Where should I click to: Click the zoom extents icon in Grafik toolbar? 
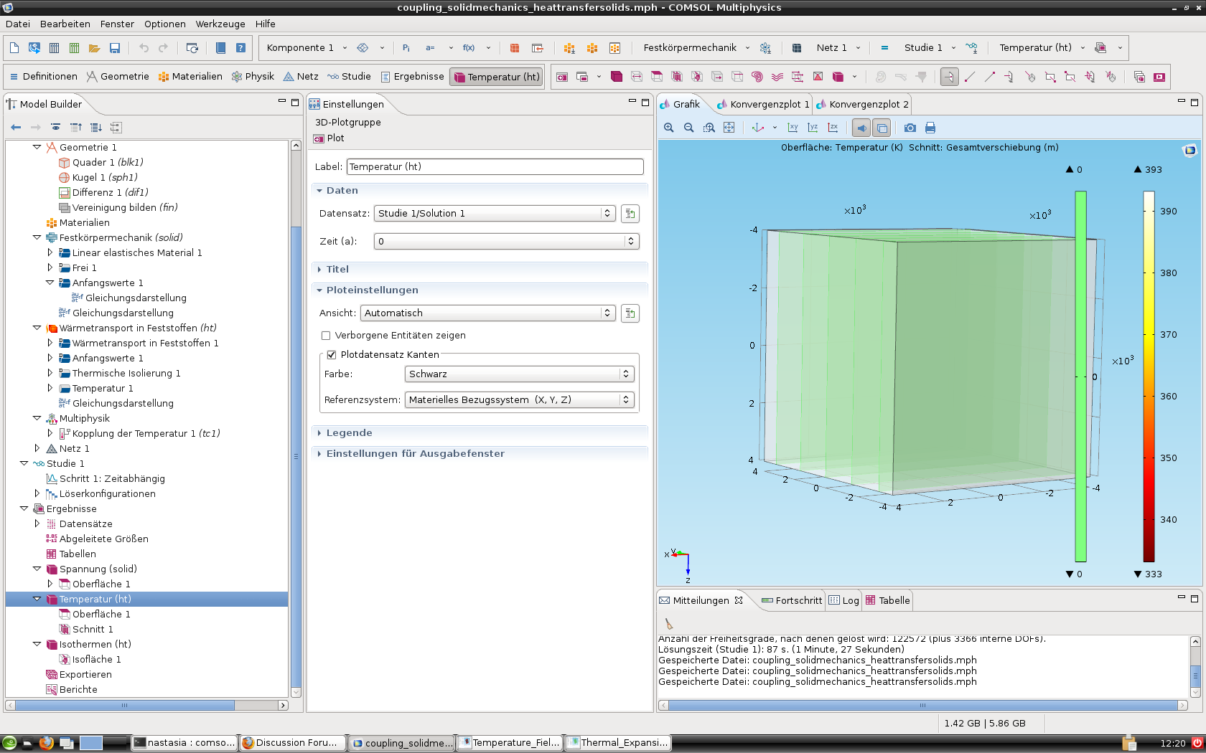pyautogui.click(x=729, y=128)
